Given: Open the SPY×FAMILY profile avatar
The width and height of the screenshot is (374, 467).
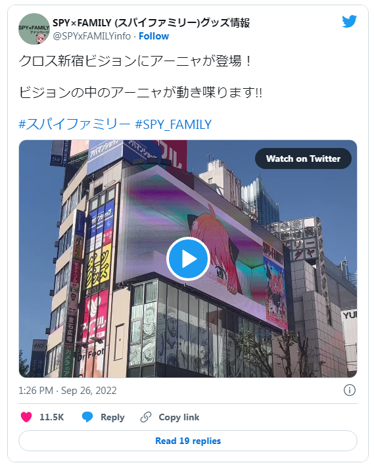Looking at the screenshot, I should 34,29.
